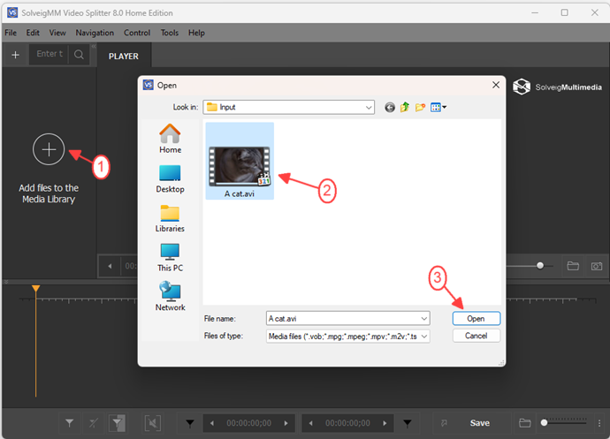Click the up one level folder icon
The width and height of the screenshot is (610, 439).
pos(405,107)
